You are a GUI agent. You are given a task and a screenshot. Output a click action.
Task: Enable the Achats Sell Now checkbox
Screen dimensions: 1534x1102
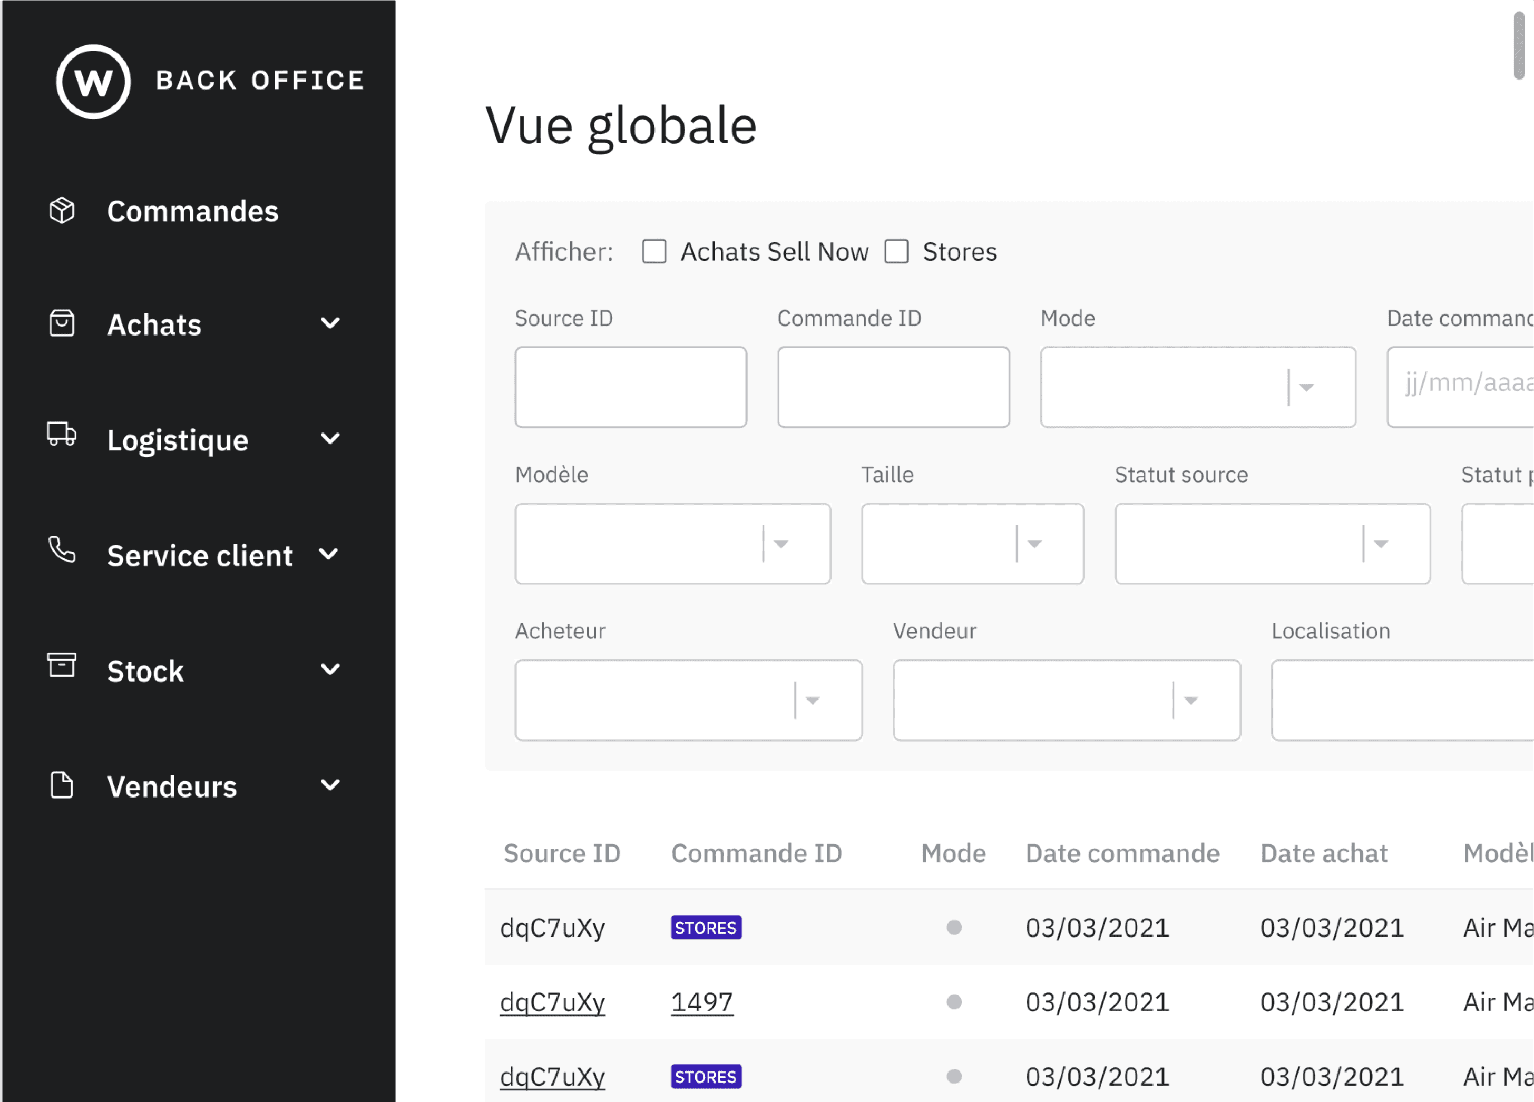click(x=654, y=251)
